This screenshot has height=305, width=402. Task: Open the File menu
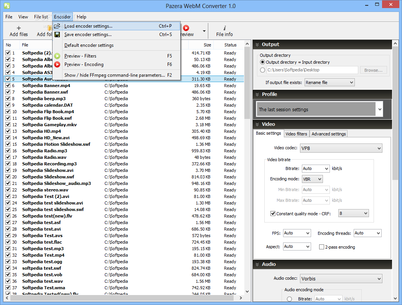(9, 16)
